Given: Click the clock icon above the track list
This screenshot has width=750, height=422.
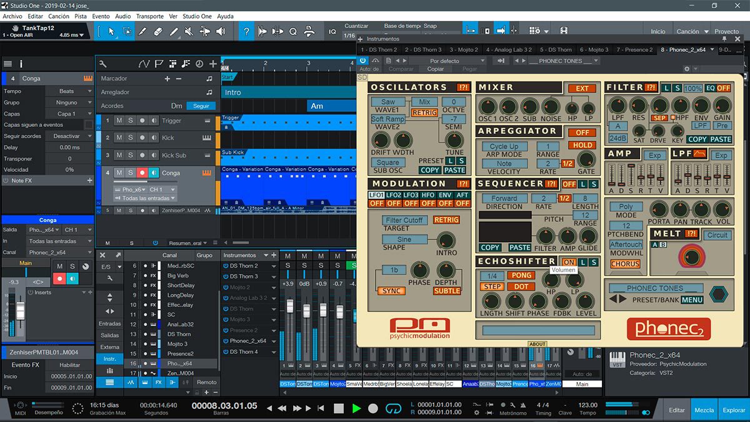Looking at the screenshot, I should [199, 63].
